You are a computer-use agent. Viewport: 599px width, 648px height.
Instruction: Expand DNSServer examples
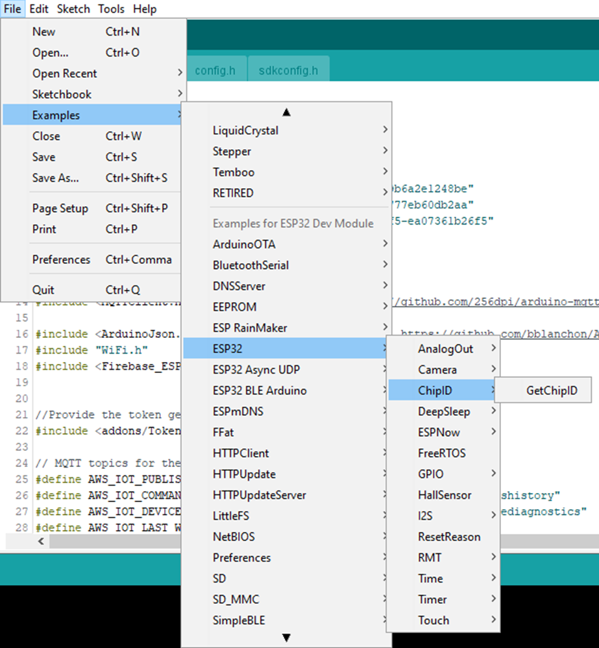(286, 286)
